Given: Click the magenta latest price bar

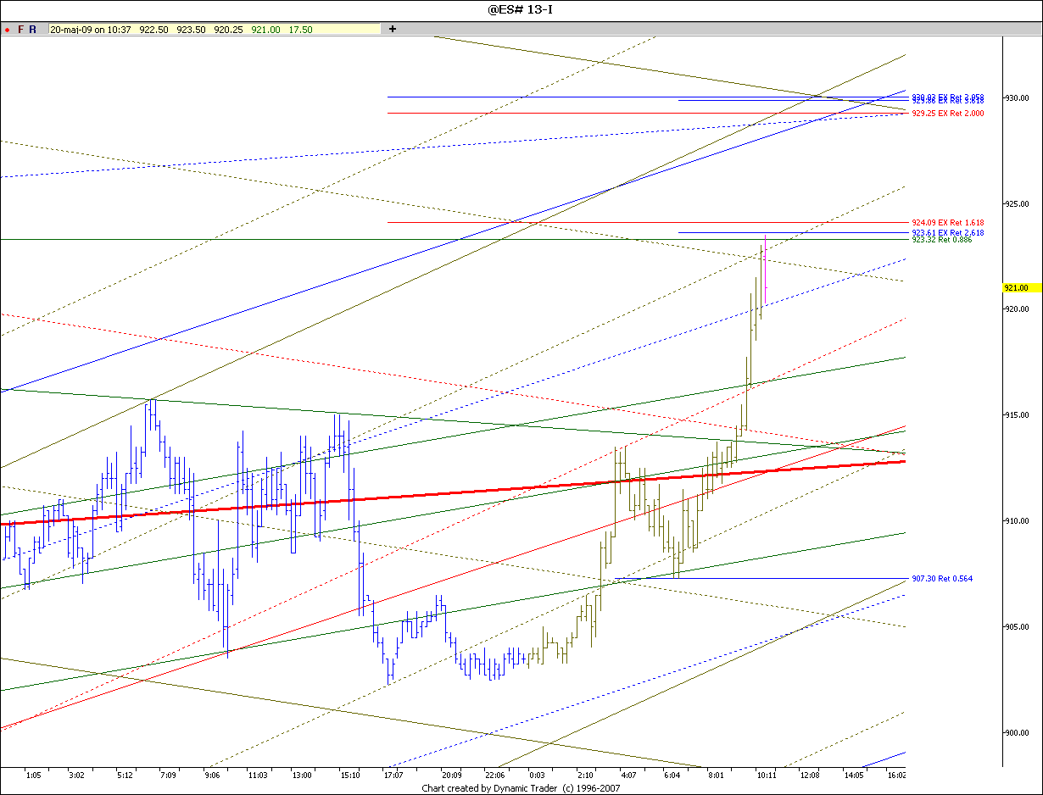Looking at the screenshot, I should 765,270.
